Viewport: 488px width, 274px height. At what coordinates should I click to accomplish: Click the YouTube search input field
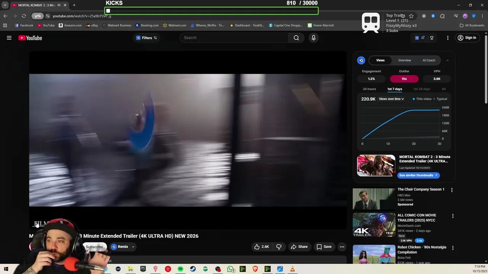(x=234, y=38)
